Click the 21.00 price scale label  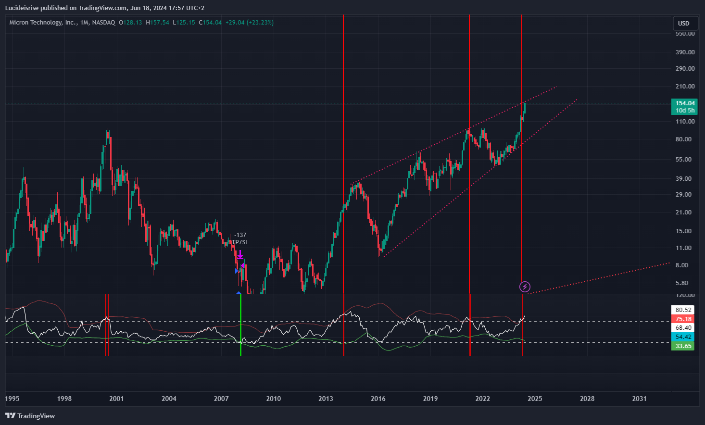point(683,212)
